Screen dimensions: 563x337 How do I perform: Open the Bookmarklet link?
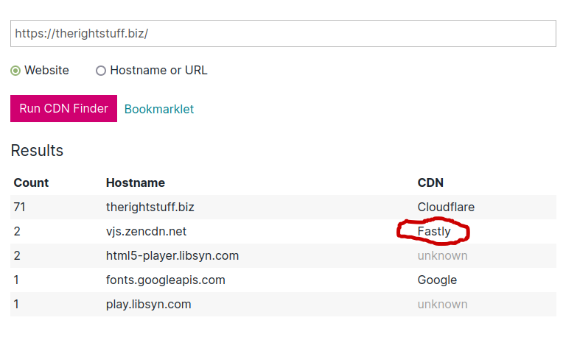point(159,109)
